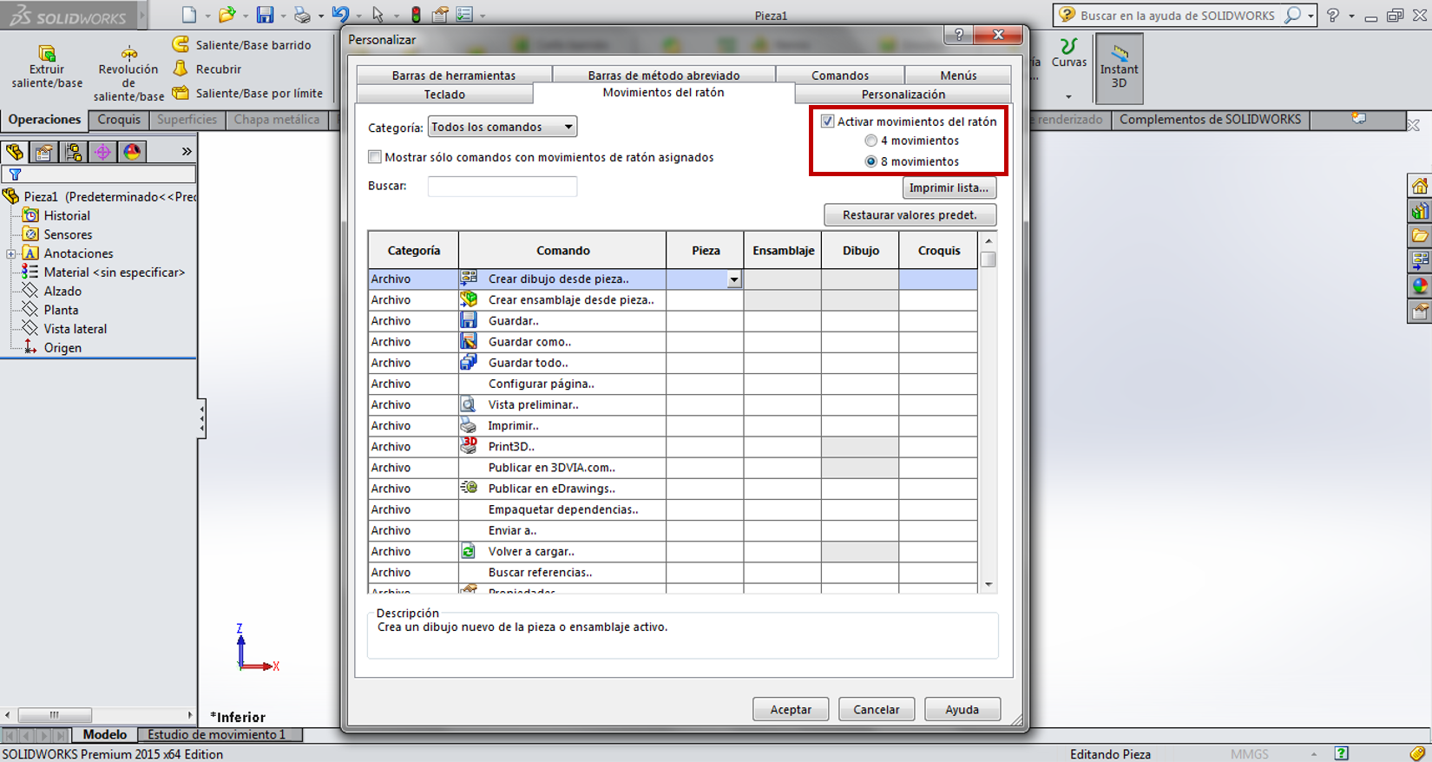Click the New document icon
This screenshot has width=1432, height=762.
pos(188,15)
